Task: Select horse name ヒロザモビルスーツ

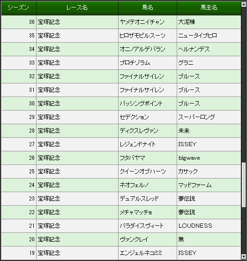Action: point(142,36)
